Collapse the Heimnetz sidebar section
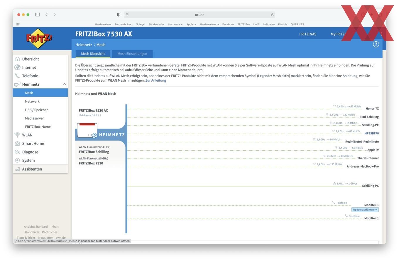The height and width of the screenshot is (261, 399). click(64, 84)
